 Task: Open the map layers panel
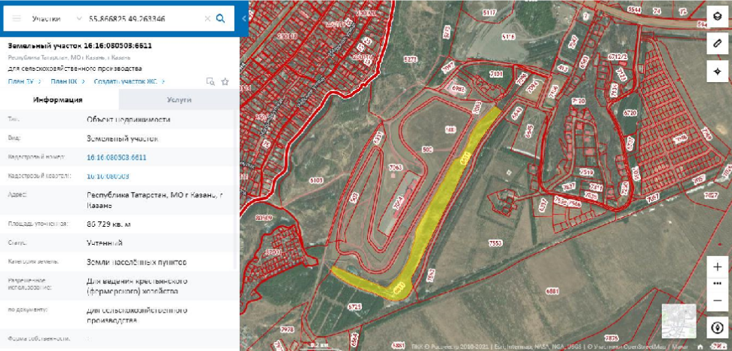pos(717,18)
